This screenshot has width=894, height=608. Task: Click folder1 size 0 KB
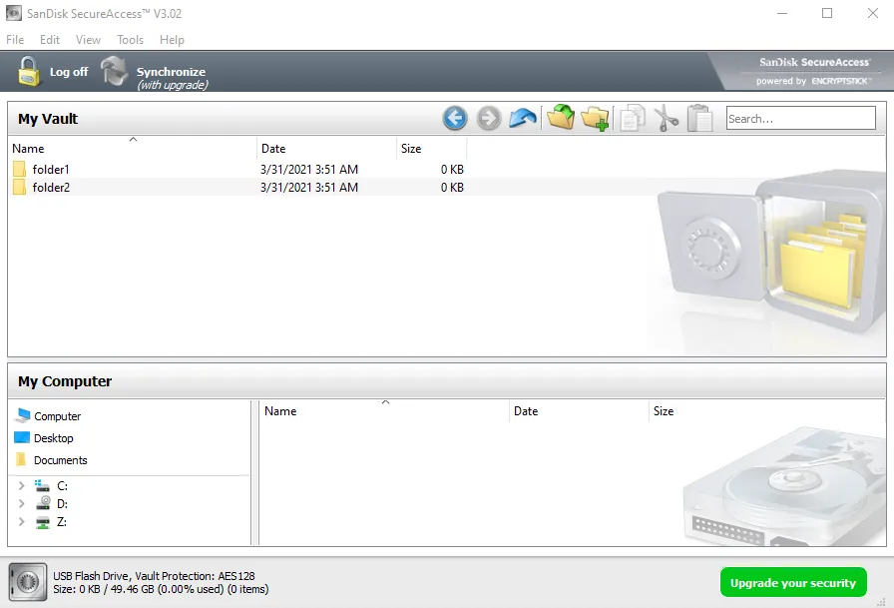pos(452,170)
